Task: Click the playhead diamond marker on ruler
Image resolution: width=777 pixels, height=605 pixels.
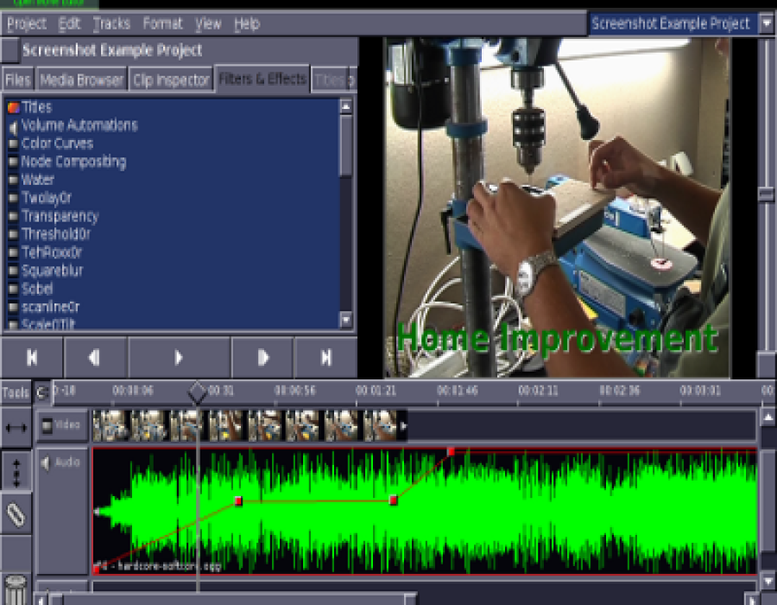Action: pos(197,392)
